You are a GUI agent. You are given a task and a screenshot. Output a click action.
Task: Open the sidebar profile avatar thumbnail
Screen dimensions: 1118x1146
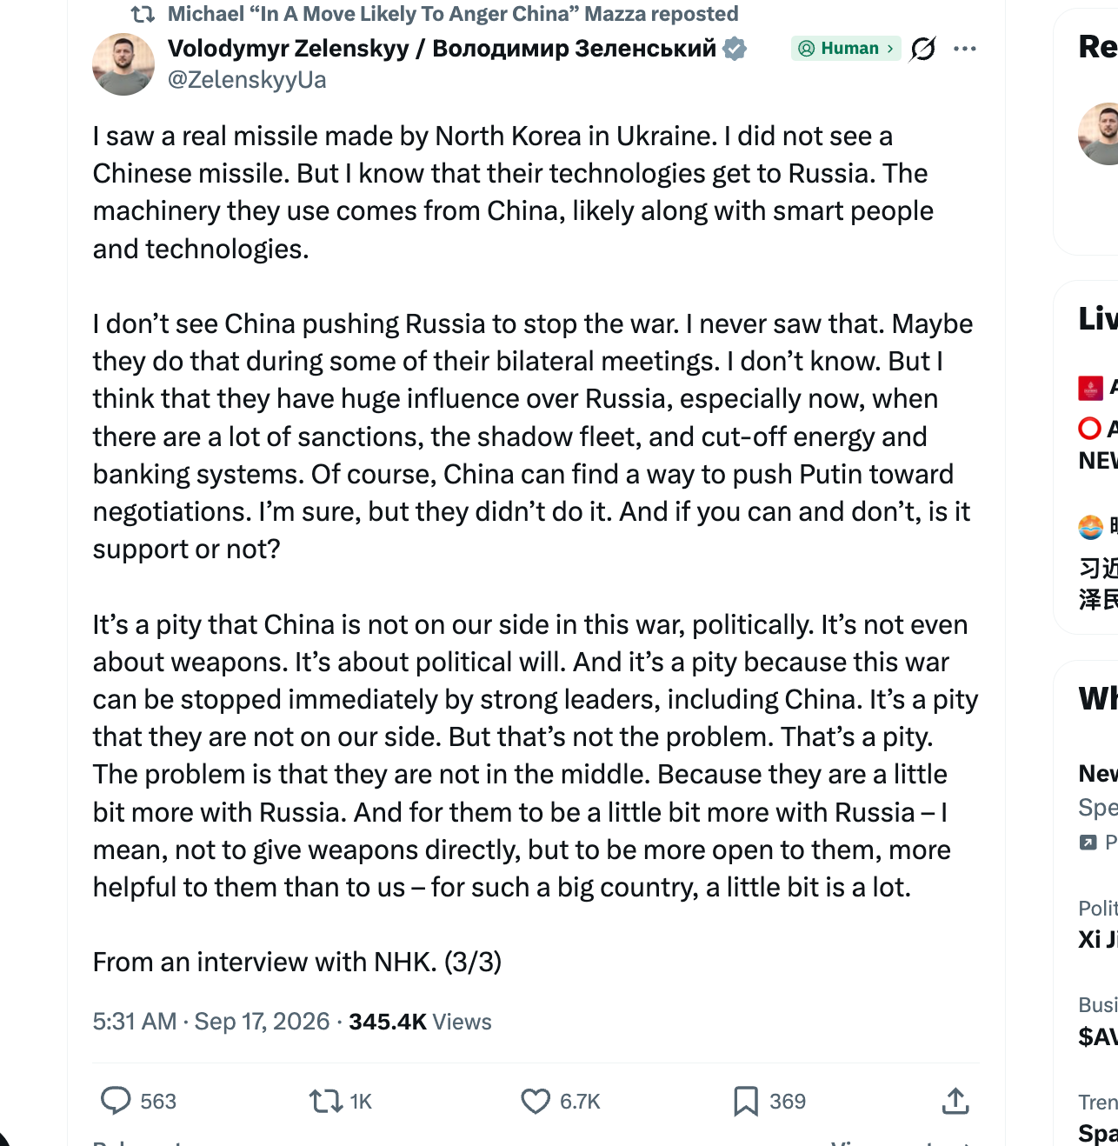(1099, 134)
